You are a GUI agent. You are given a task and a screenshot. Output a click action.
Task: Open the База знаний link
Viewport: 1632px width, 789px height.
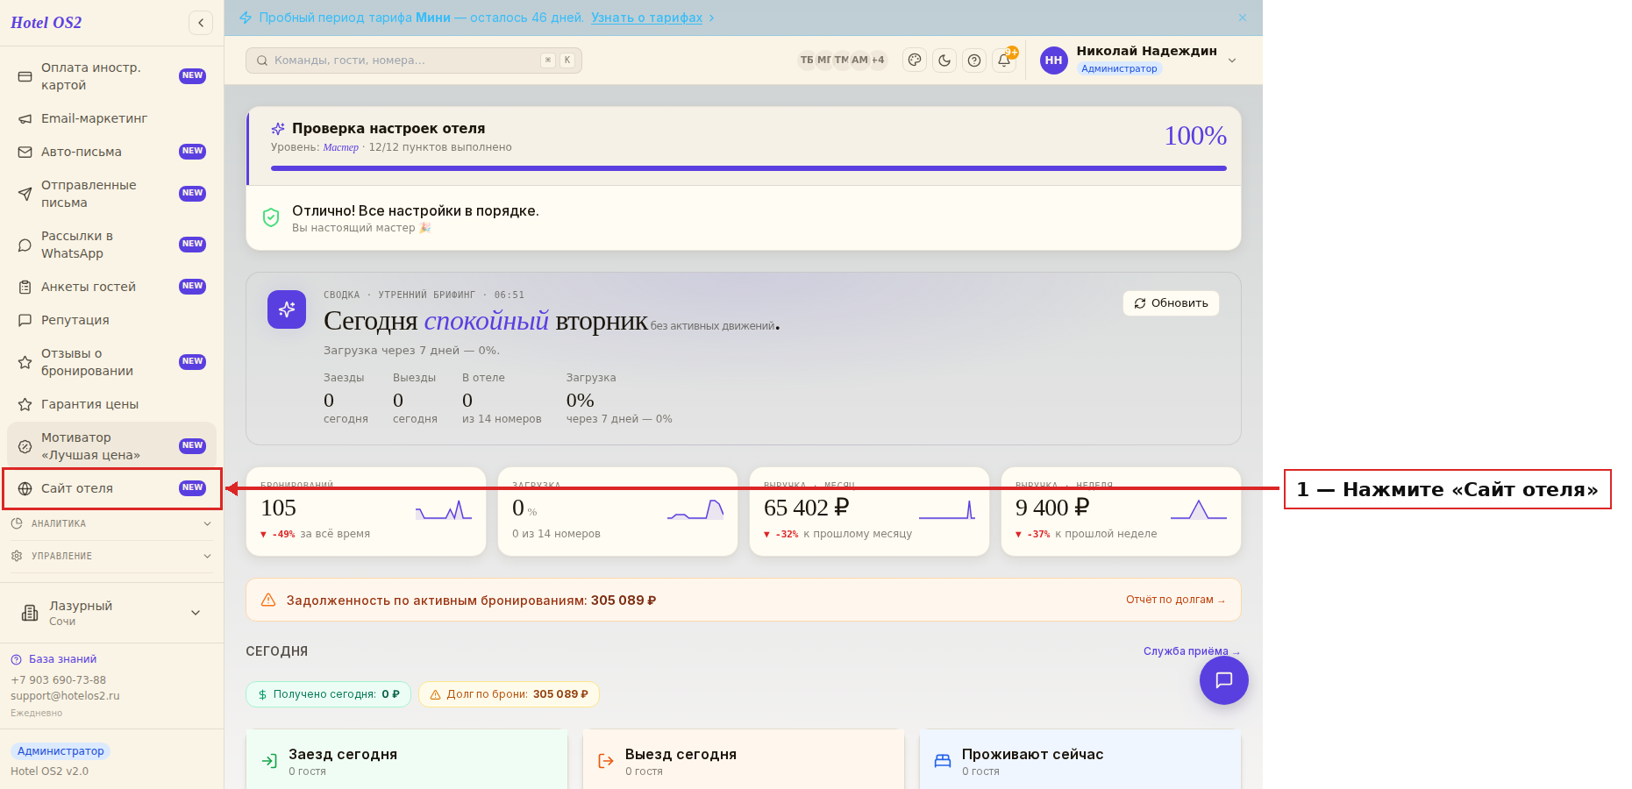(x=62, y=659)
